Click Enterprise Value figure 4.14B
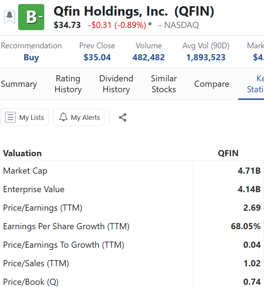 point(249,189)
